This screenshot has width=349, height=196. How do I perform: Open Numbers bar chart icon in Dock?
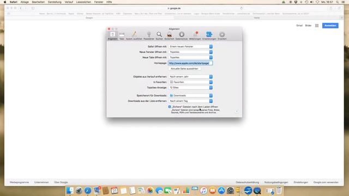click(x=186, y=191)
